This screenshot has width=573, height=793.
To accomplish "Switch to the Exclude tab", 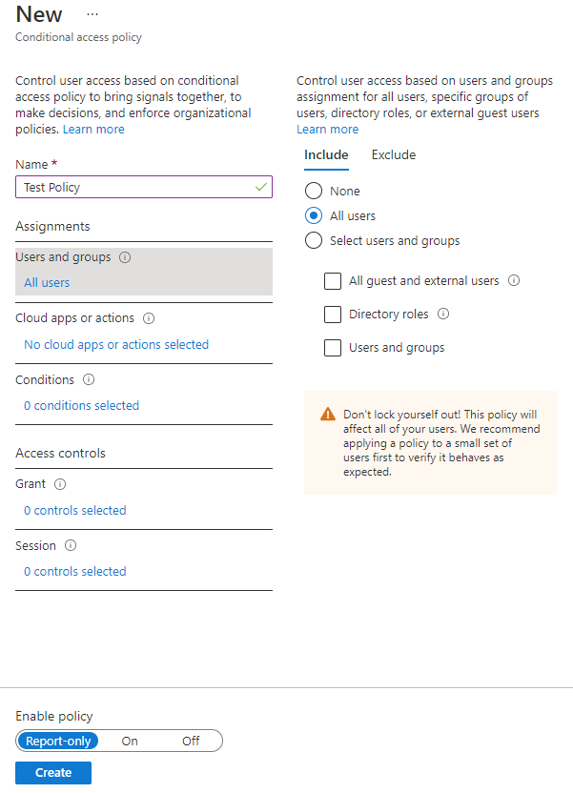I will (x=393, y=155).
